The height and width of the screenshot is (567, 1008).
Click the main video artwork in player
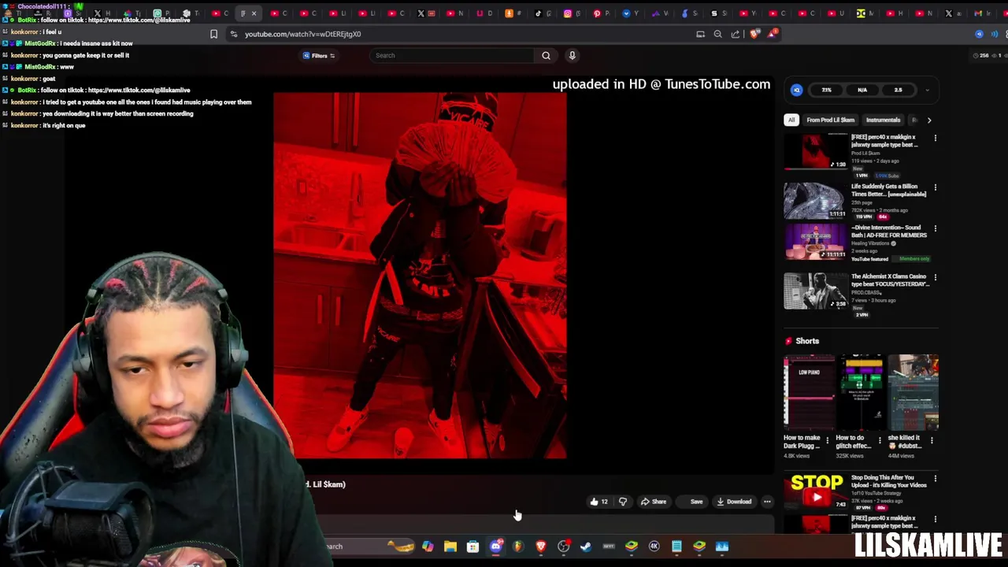click(x=420, y=276)
